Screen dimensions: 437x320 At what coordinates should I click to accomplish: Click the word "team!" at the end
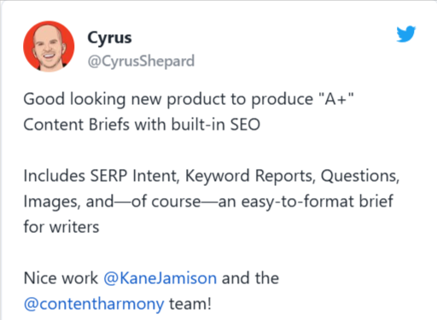[190, 304]
